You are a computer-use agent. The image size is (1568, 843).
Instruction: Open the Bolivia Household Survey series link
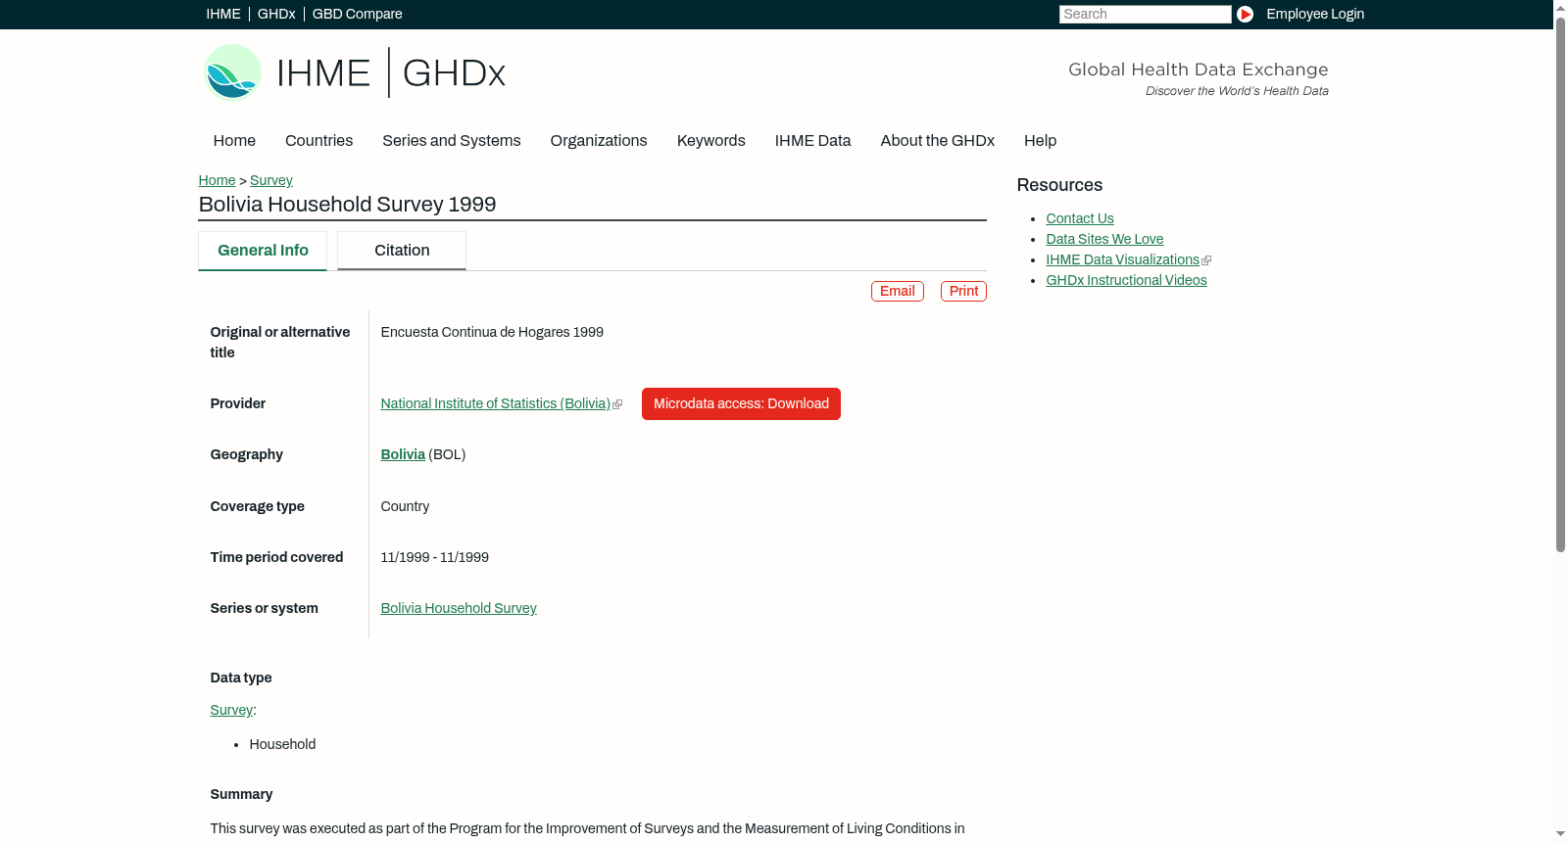(x=459, y=608)
